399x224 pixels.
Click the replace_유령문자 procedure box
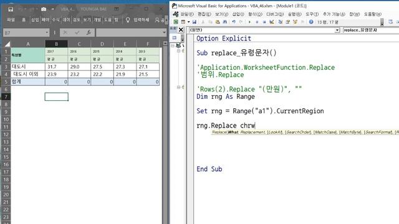370,30
